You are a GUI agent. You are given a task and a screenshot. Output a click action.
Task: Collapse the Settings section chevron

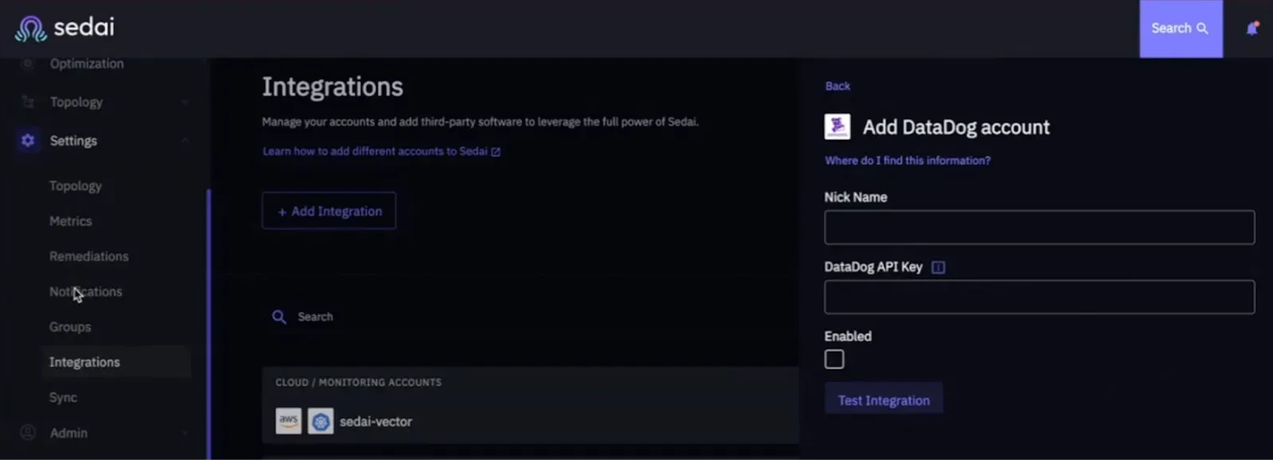(x=185, y=141)
